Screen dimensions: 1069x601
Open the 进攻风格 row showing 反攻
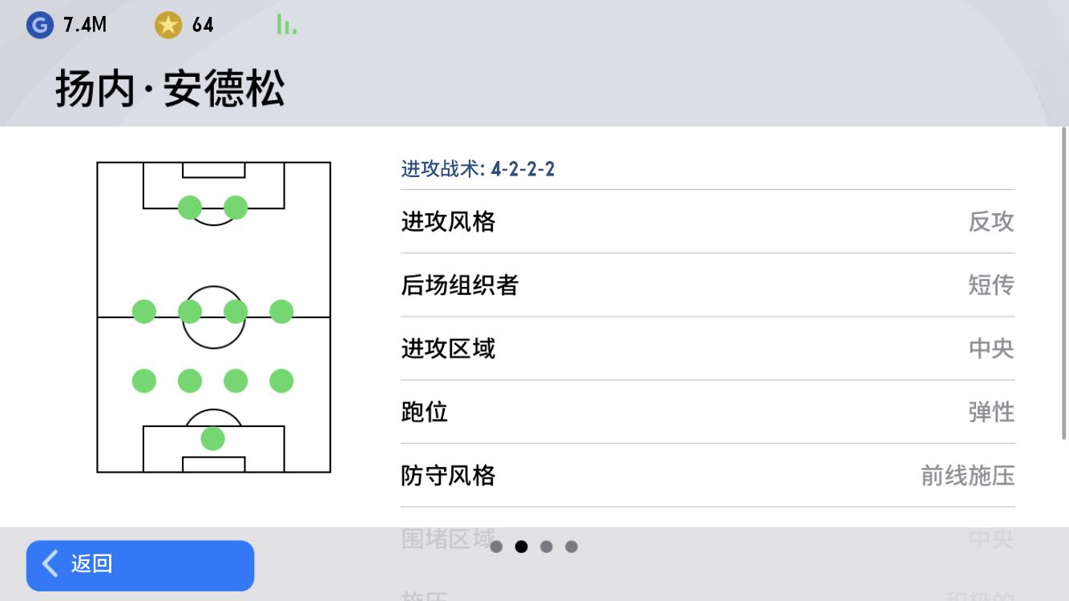coord(708,222)
